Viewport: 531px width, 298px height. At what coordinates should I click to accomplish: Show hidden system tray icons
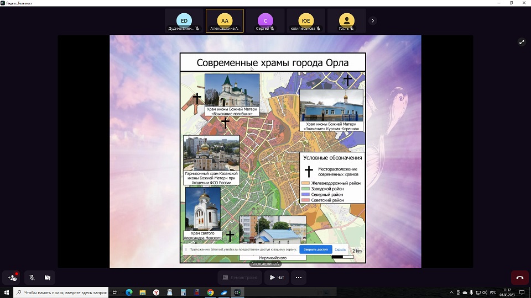(452, 292)
